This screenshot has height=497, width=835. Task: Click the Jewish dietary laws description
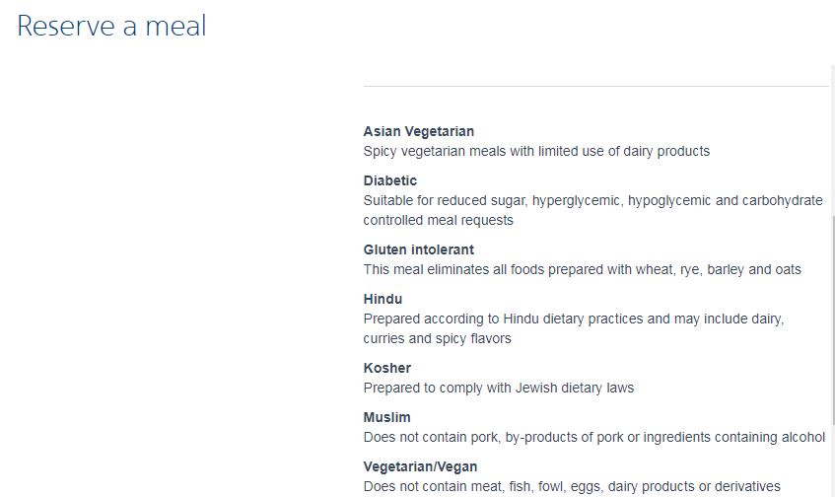(498, 388)
